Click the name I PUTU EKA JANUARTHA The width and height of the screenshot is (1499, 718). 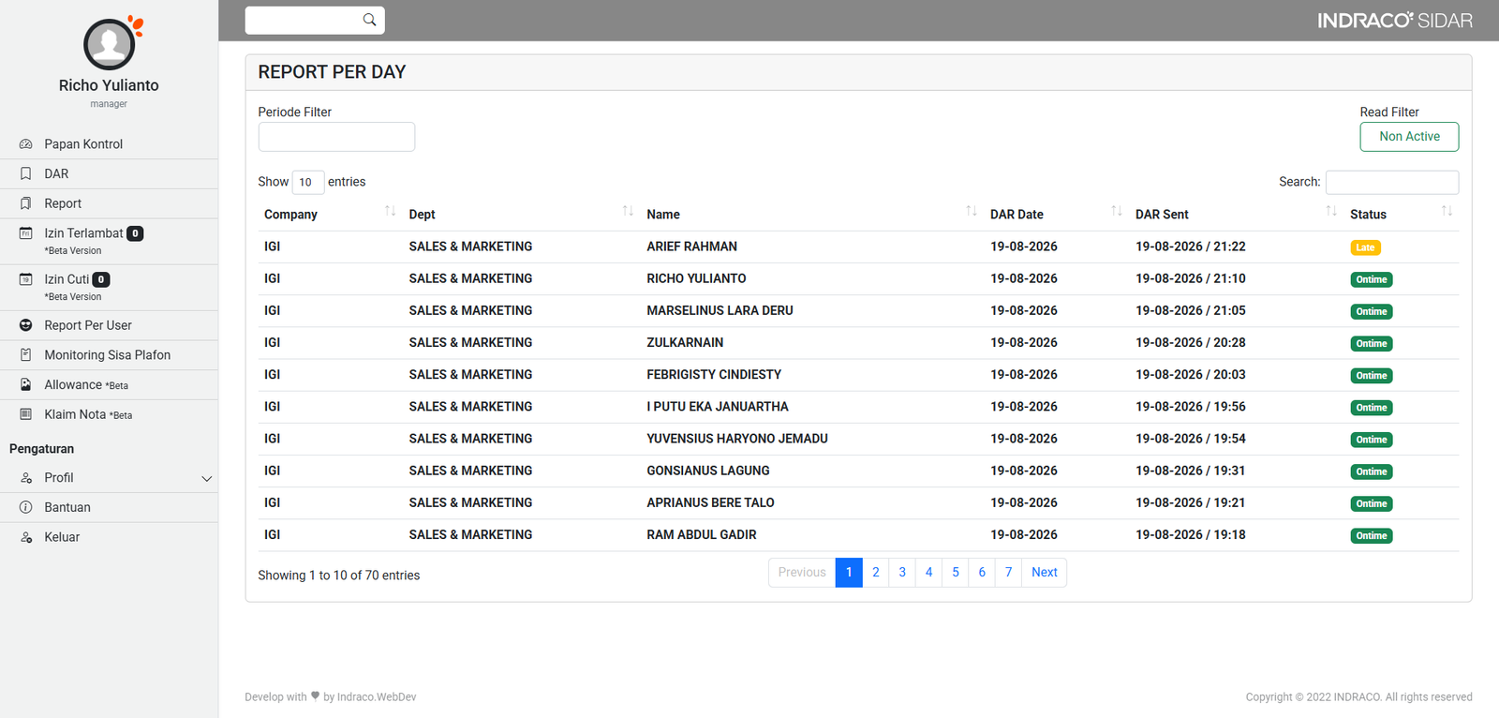click(x=718, y=407)
